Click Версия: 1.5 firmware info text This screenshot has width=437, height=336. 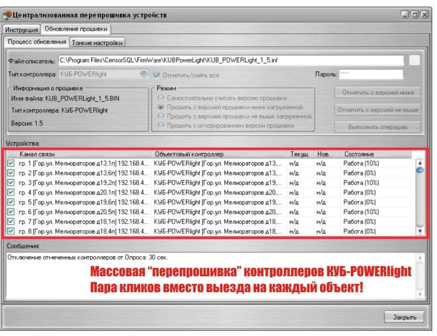(x=27, y=123)
